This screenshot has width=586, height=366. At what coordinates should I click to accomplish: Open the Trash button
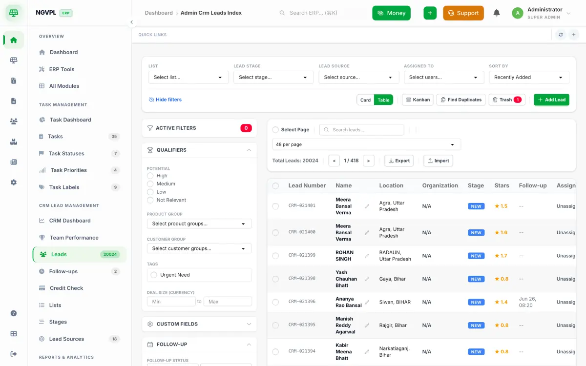(x=507, y=100)
